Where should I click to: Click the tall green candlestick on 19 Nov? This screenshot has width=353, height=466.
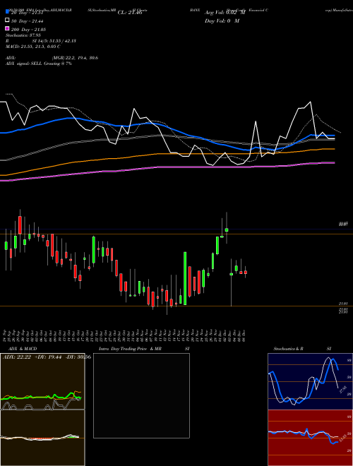pos(185,278)
